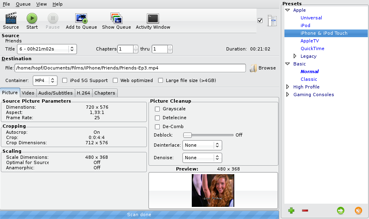Open the Activity Window terminal icon
The height and width of the screenshot is (219, 369).
(153, 18)
